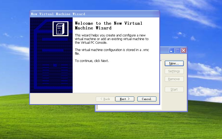222x139 pixels.
Task: Click Remove in the Virtual PC Console
Action: point(174,79)
